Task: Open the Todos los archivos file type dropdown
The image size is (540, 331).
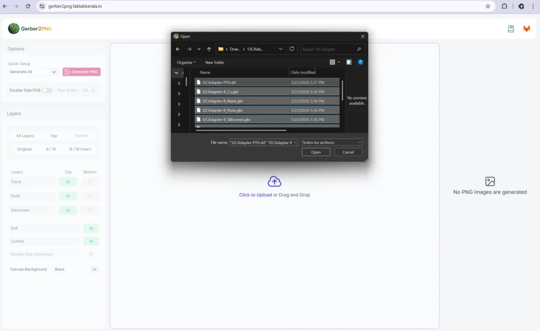Action: pyautogui.click(x=332, y=142)
